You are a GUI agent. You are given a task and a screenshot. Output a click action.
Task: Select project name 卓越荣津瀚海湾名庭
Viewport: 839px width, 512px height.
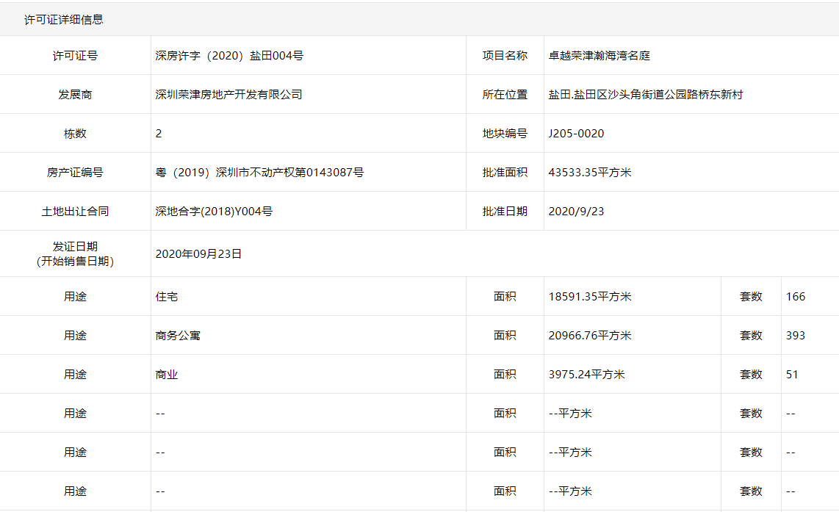[x=599, y=56]
